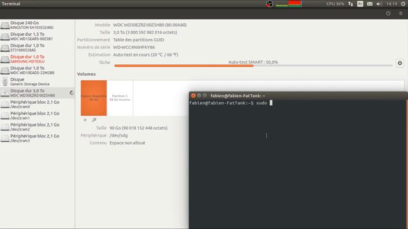Open the clock showing 14:14
The height and width of the screenshot is (229, 408).
click(x=391, y=4)
